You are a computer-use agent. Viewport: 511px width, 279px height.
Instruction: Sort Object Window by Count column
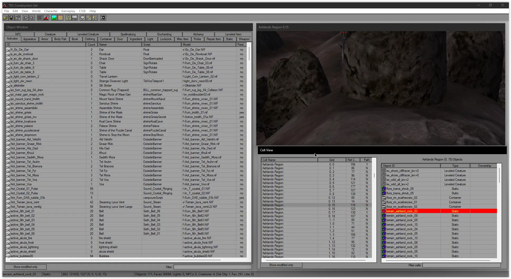tap(91, 45)
